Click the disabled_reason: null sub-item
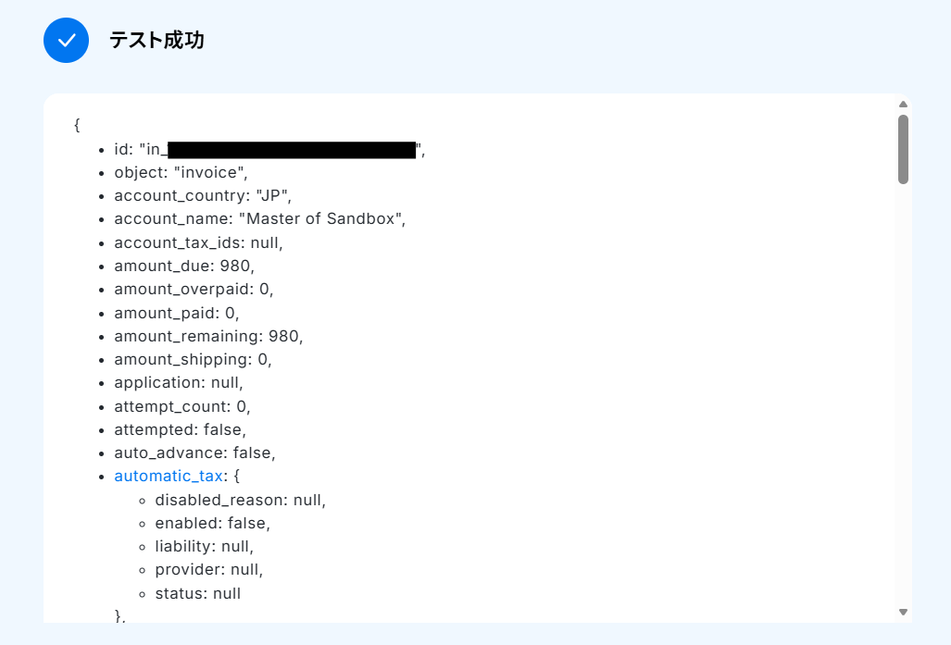Screen dimensions: 951x645 point(240,500)
